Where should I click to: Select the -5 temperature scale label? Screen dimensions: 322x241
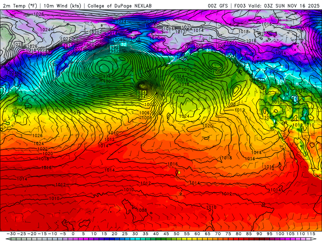click(x=63, y=234)
